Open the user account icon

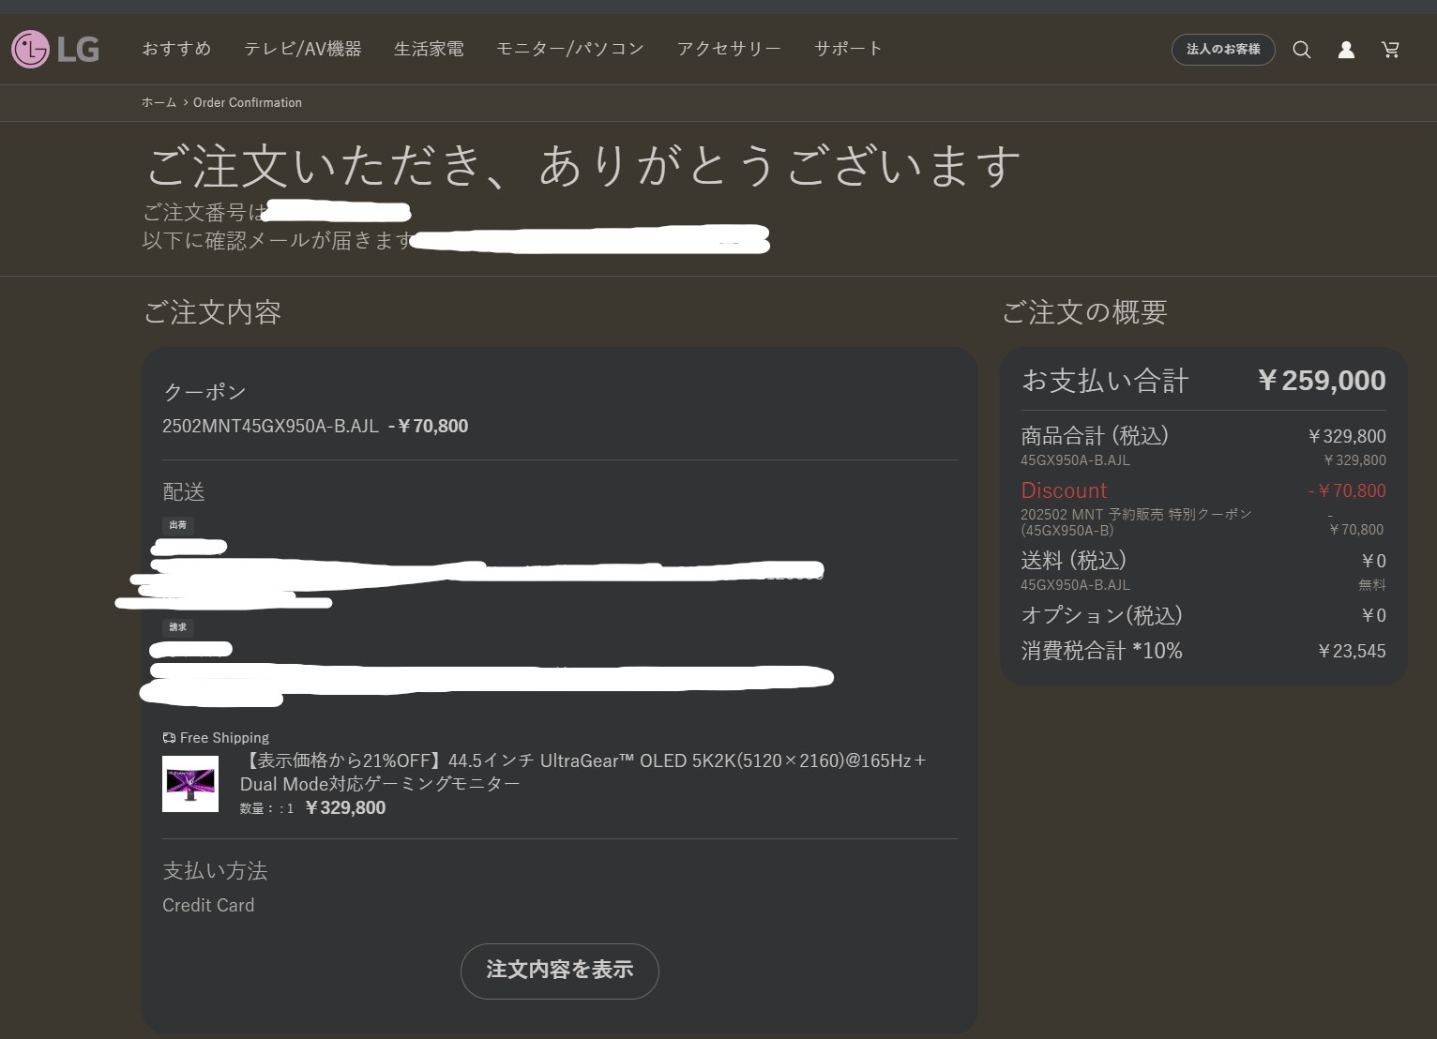pyautogui.click(x=1346, y=50)
